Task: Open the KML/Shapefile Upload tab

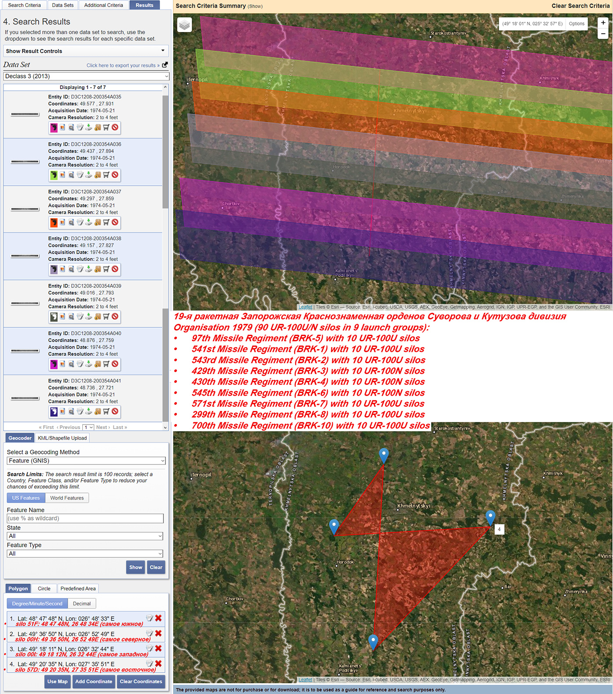Action: click(62, 438)
